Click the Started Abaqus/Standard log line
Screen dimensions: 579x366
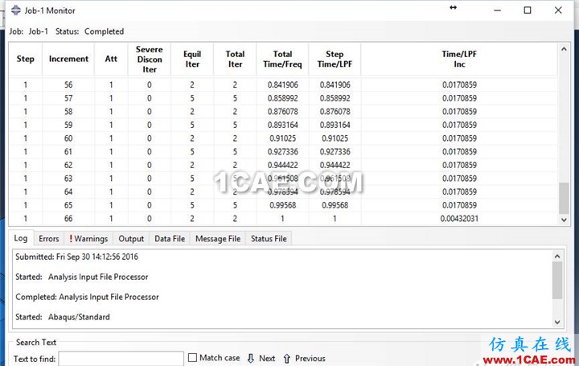pyautogui.click(x=63, y=317)
